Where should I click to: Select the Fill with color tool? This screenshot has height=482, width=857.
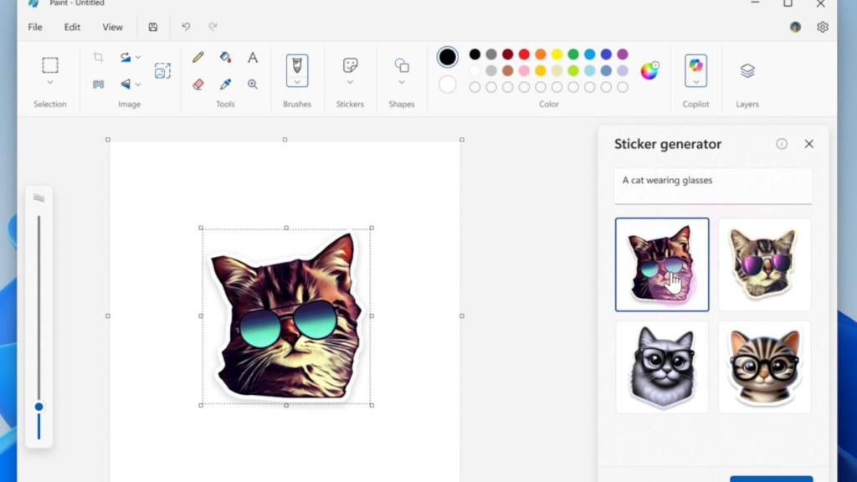pos(224,57)
